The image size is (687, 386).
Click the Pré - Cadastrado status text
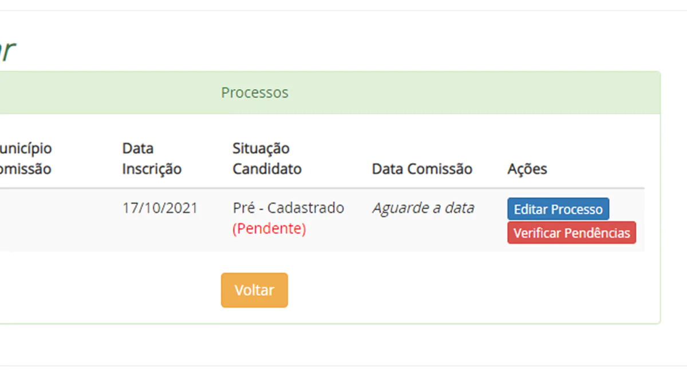(x=288, y=208)
